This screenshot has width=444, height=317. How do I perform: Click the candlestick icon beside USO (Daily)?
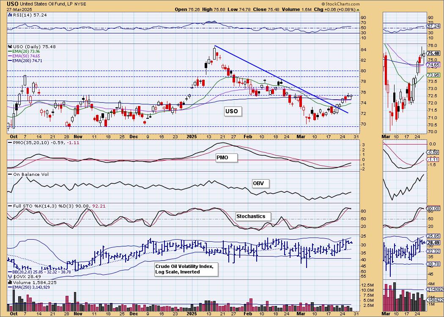click(x=10, y=46)
